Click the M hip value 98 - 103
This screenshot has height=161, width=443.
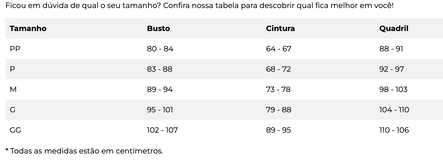(393, 89)
